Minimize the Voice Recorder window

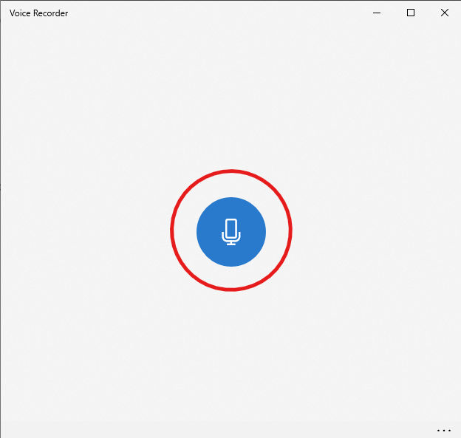[x=377, y=13]
